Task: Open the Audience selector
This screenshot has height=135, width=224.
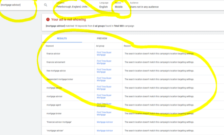Action: (x=144, y=5)
